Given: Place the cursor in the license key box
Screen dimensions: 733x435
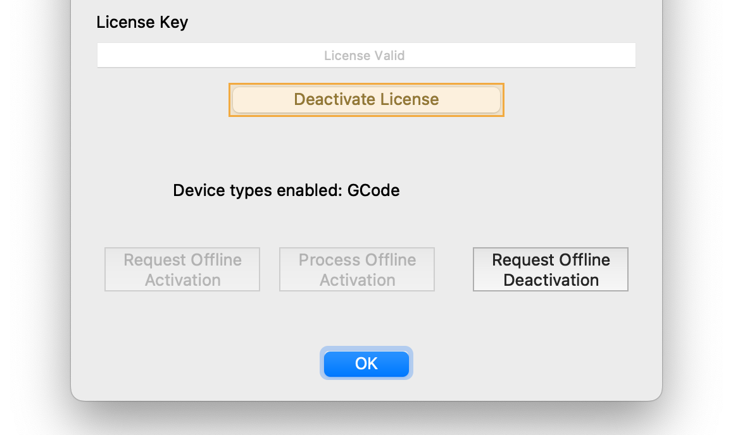Looking at the screenshot, I should pyautogui.click(x=366, y=55).
